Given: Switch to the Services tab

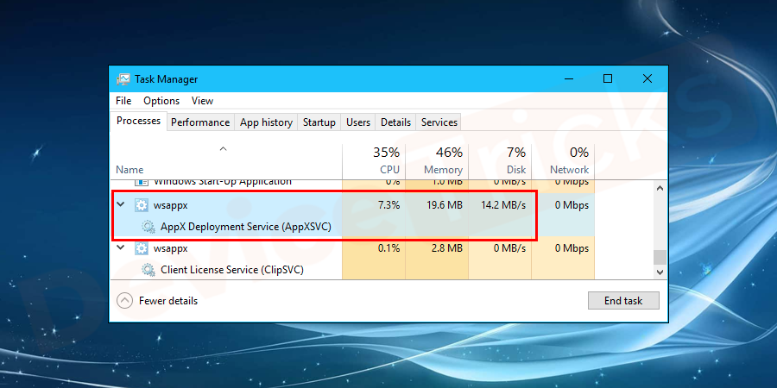Looking at the screenshot, I should pos(439,122).
